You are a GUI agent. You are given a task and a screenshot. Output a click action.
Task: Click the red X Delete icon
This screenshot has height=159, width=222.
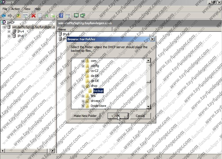tap(33, 16)
